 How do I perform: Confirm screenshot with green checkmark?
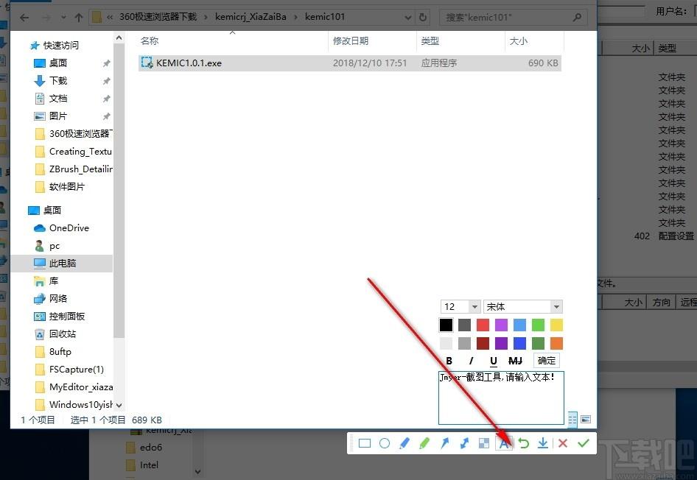click(x=584, y=443)
